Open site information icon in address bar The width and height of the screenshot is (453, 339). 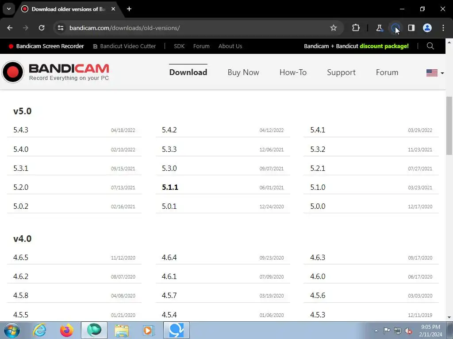pyautogui.click(x=61, y=28)
